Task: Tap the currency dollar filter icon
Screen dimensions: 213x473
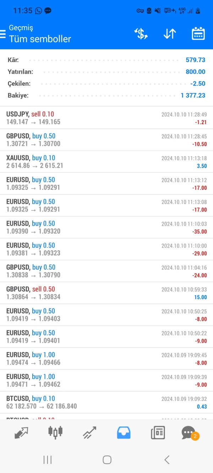Action: (141, 34)
